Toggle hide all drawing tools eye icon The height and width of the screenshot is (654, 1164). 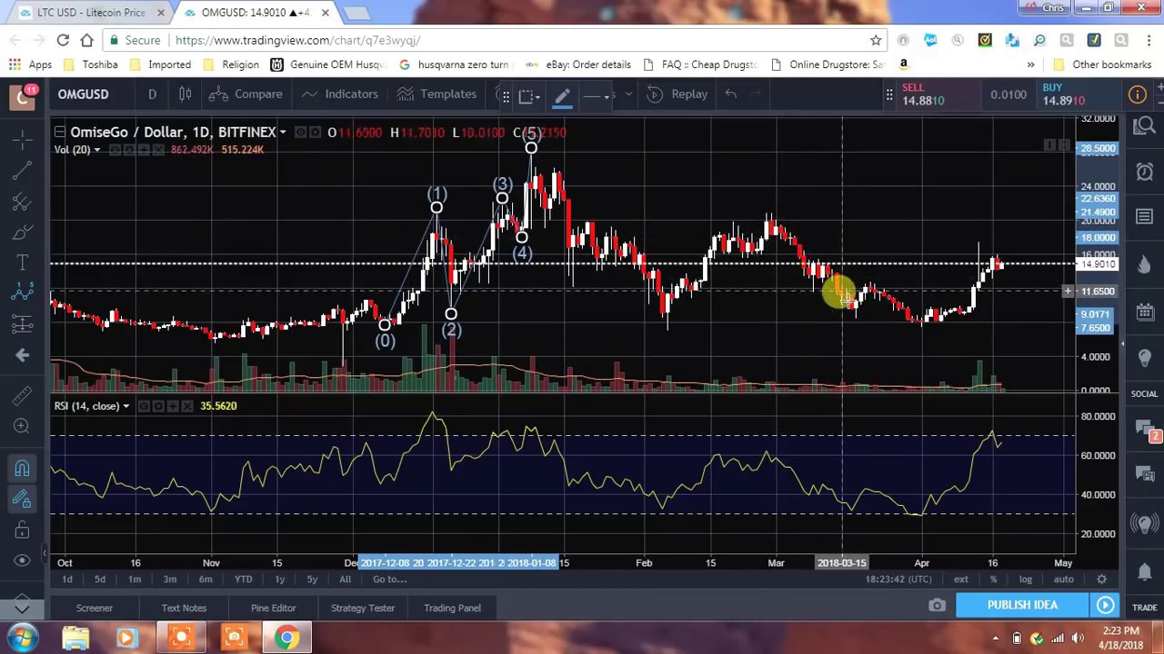click(x=23, y=560)
